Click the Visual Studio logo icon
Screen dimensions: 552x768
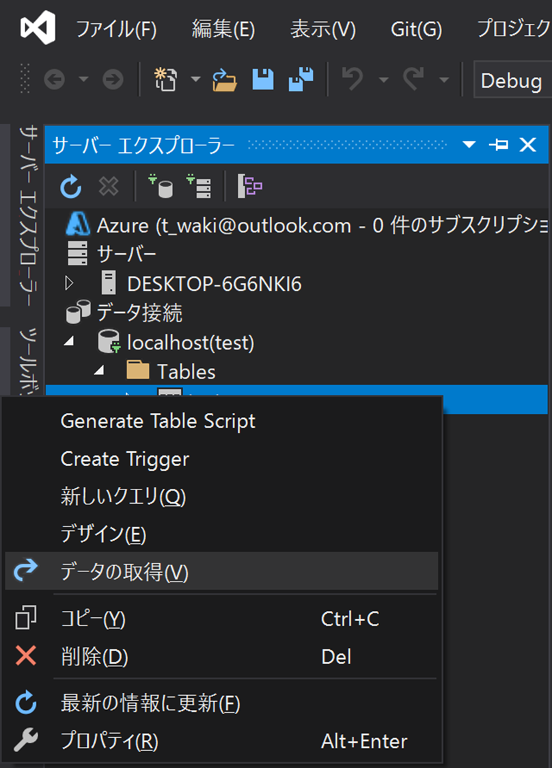38,28
